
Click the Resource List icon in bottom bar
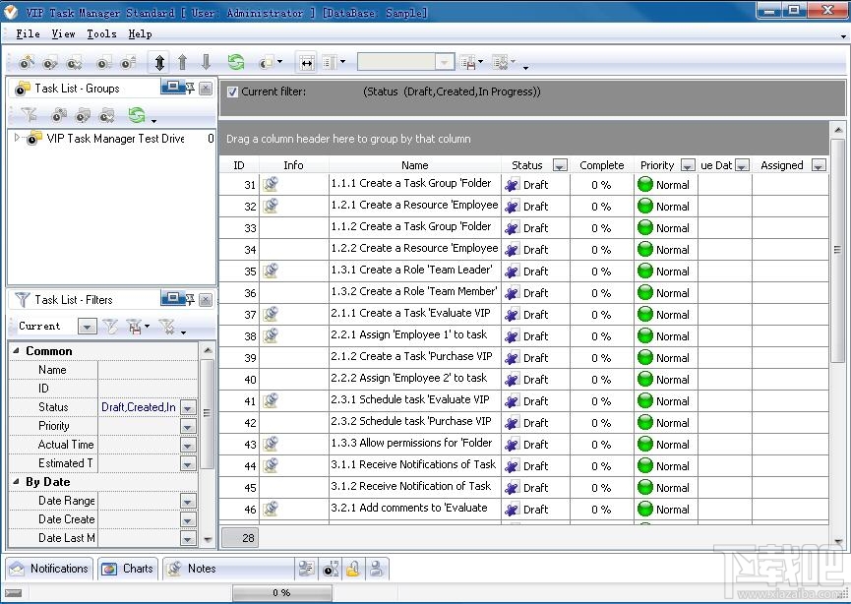(306, 569)
